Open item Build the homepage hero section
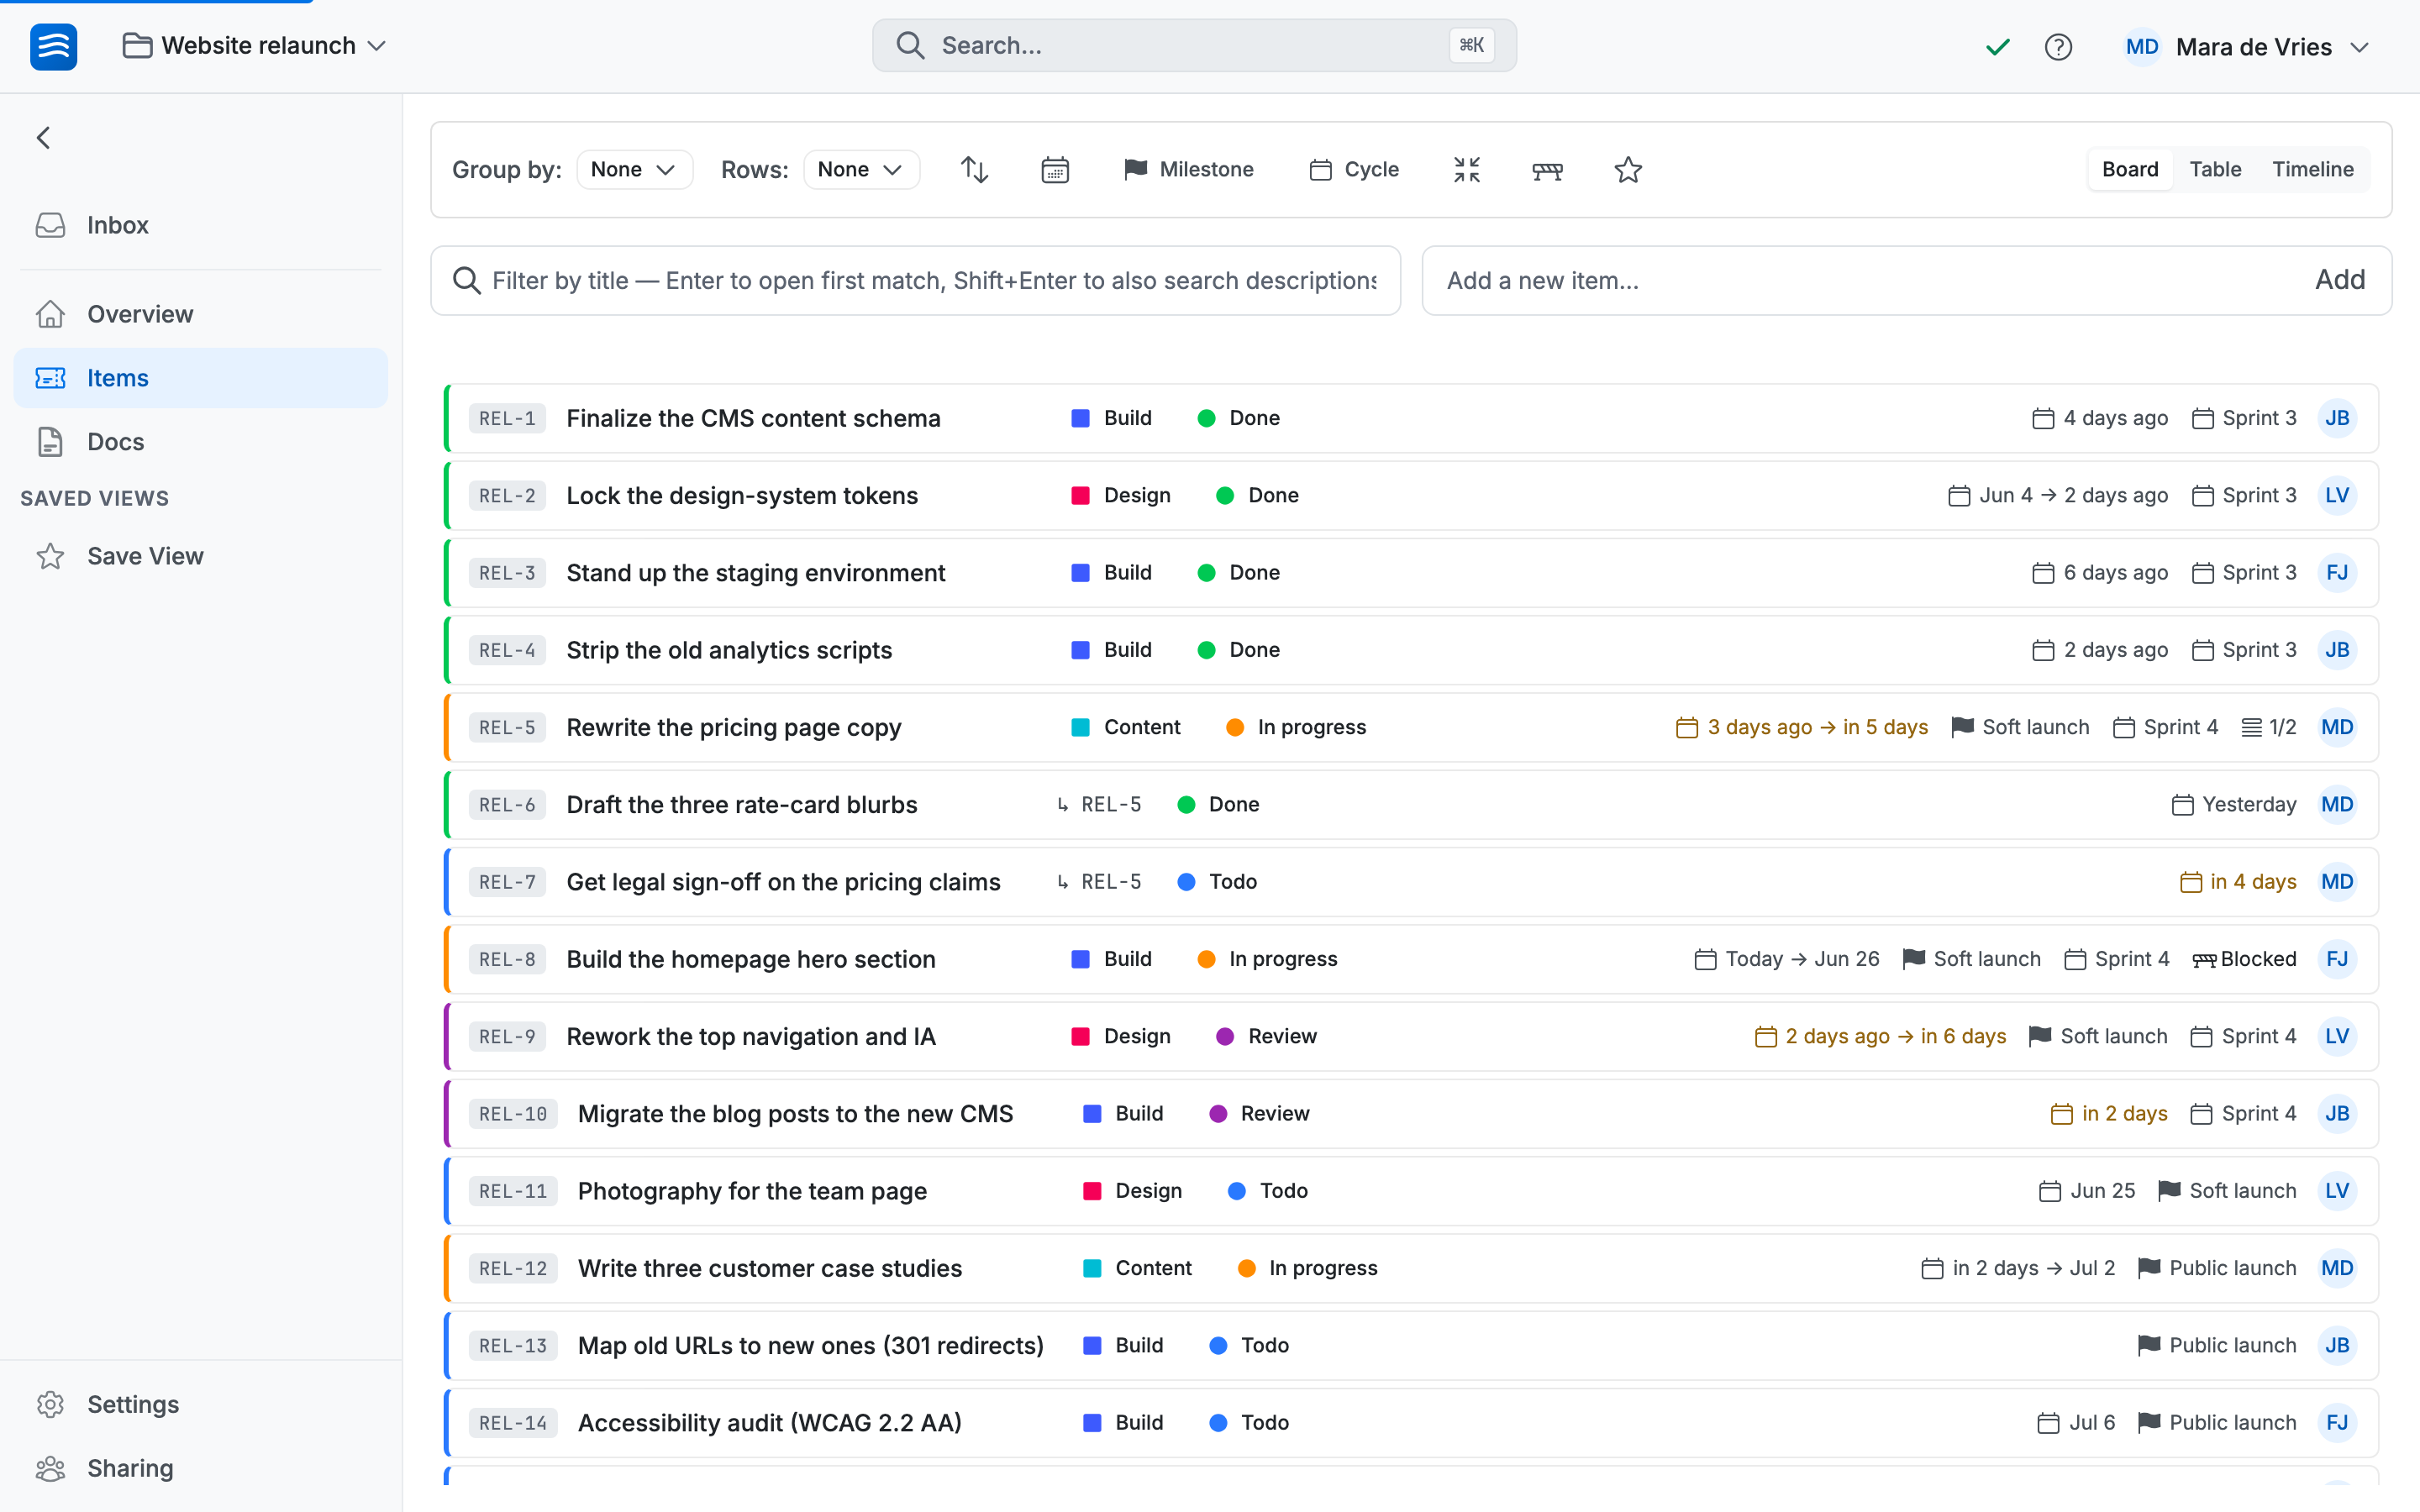 pos(750,960)
